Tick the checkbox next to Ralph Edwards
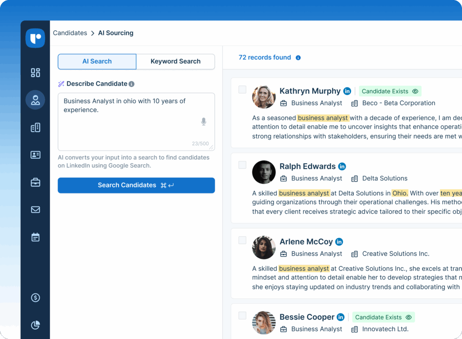This screenshot has height=339, width=462. tap(242, 165)
